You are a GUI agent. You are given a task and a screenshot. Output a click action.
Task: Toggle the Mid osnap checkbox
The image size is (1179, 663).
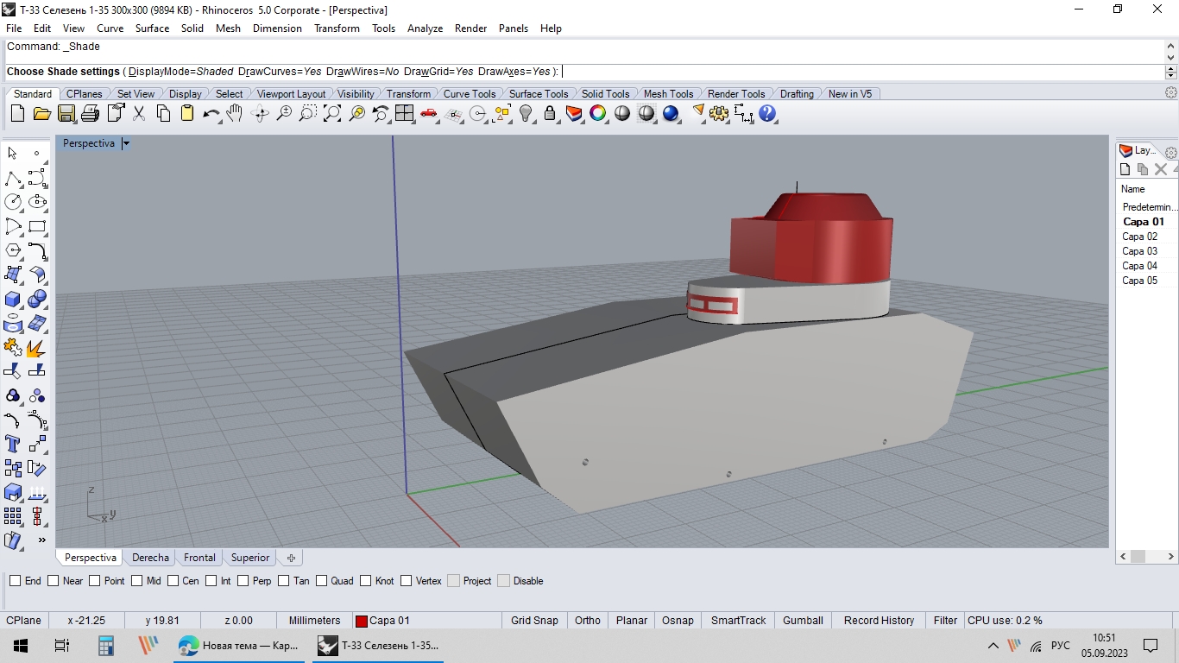click(x=136, y=581)
